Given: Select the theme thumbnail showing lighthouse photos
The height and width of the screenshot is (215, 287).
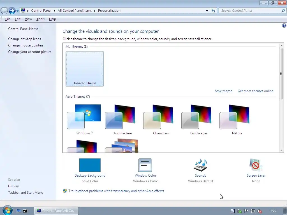Looking at the screenshot, I should 122,146.
